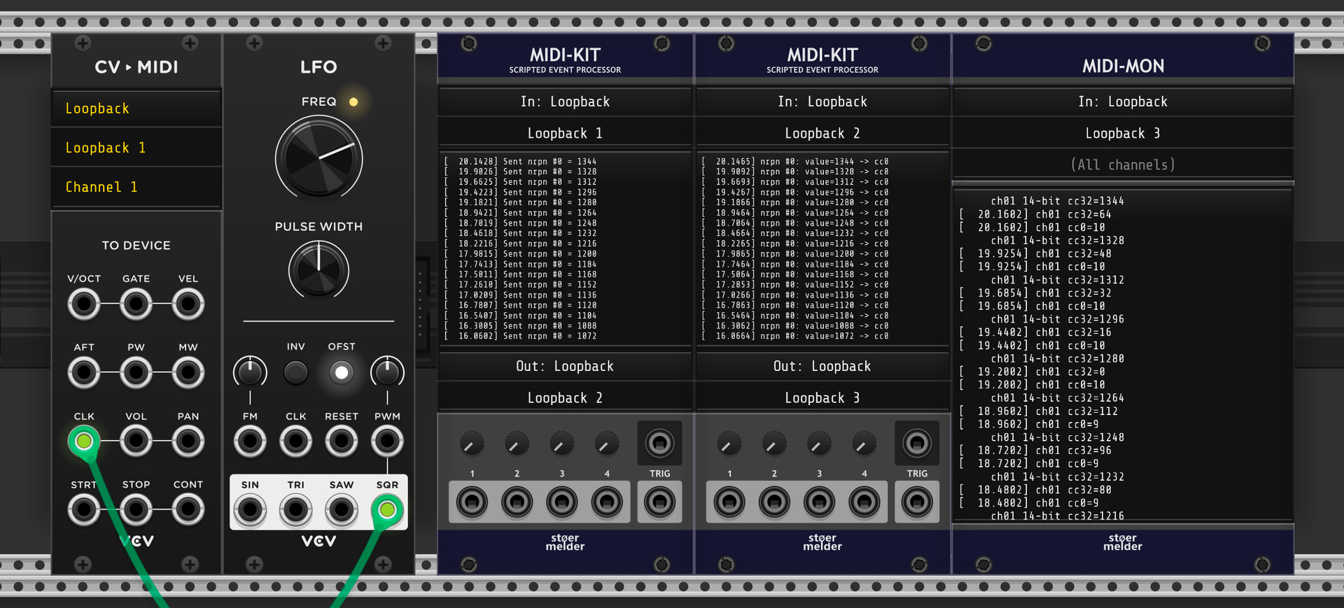Toggle the OFST offset switch on LFO
The image size is (1344, 608).
342,373
